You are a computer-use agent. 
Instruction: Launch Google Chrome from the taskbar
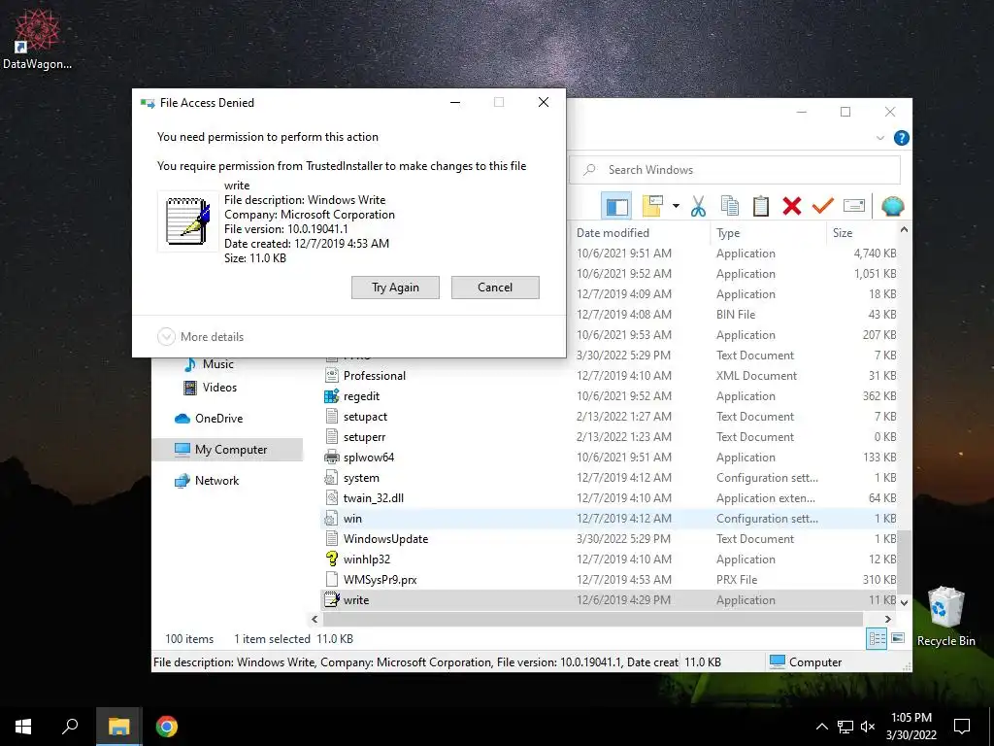click(167, 727)
